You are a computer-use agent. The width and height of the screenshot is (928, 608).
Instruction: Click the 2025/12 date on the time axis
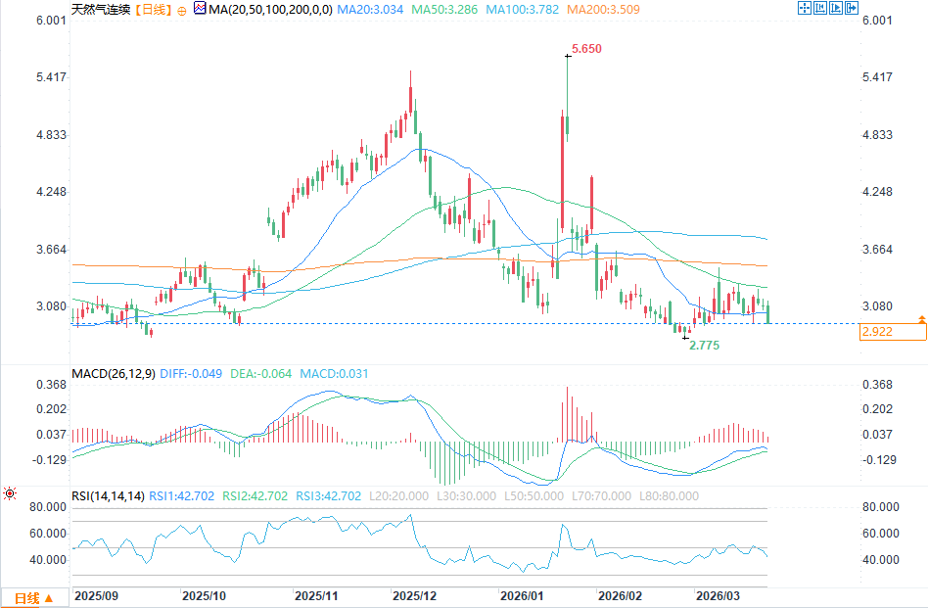click(414, 595)
